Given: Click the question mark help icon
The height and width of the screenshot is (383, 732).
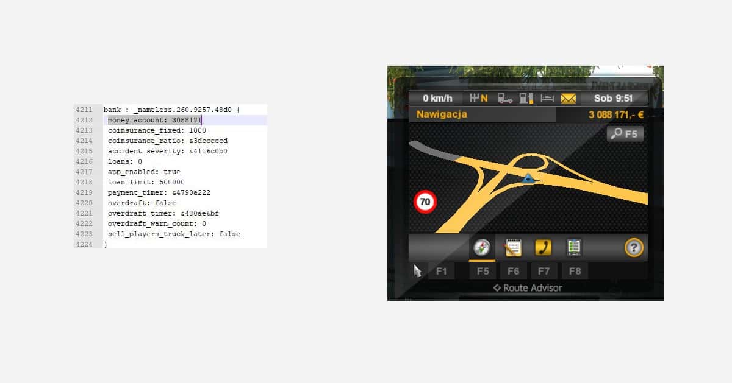Looking at the screenshot, I should tap(634, 248).
